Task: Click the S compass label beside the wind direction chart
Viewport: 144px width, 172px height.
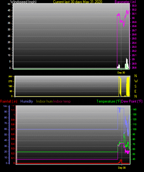Action: (135, 86)
